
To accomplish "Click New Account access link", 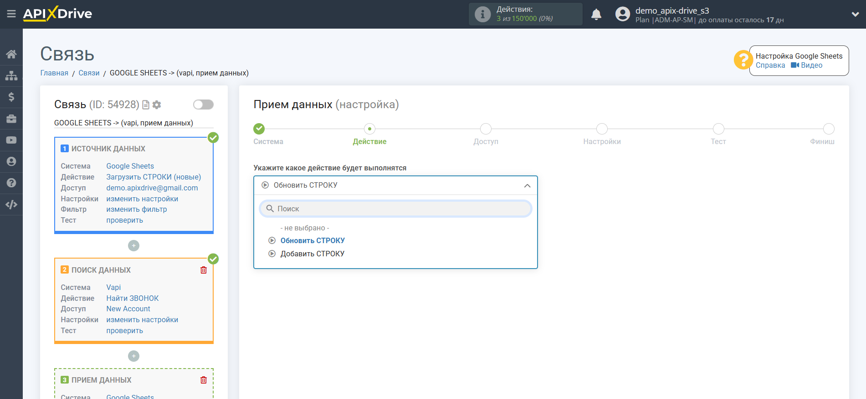I will pyautogui.click(x=128, y=309).
